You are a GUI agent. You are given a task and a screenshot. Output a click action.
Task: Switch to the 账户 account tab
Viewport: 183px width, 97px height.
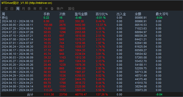(x=60, y=9)
